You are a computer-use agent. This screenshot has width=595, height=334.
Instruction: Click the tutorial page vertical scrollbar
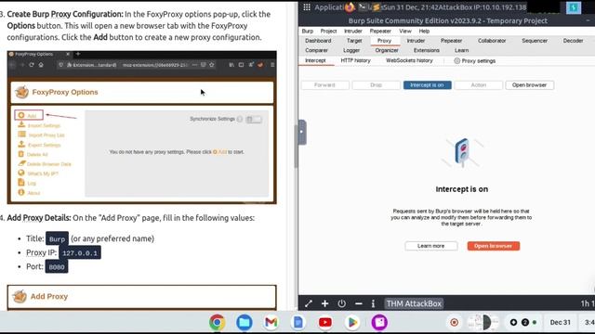[x=296, y=146]
